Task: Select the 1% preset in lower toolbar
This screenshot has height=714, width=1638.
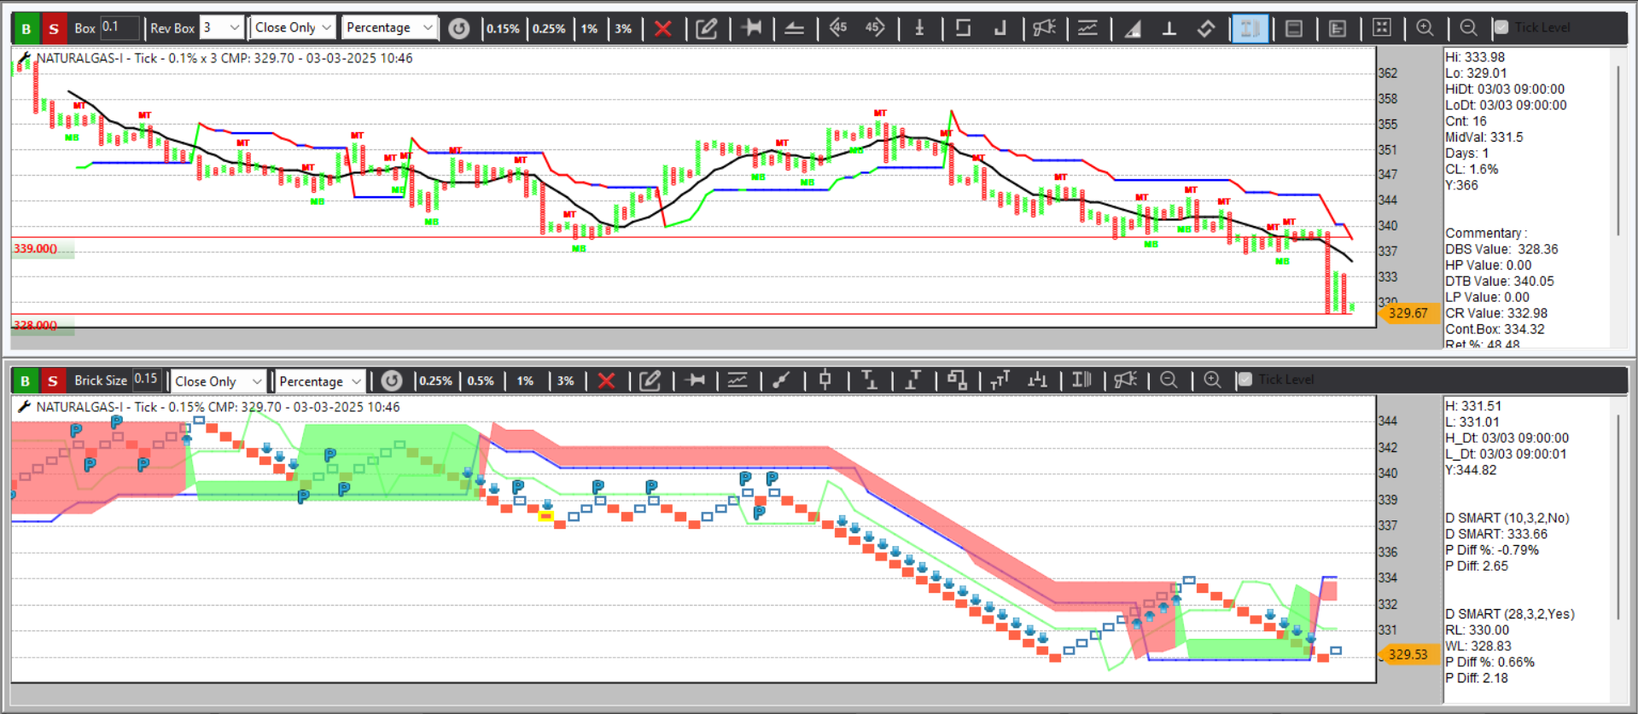Action: 525,381
